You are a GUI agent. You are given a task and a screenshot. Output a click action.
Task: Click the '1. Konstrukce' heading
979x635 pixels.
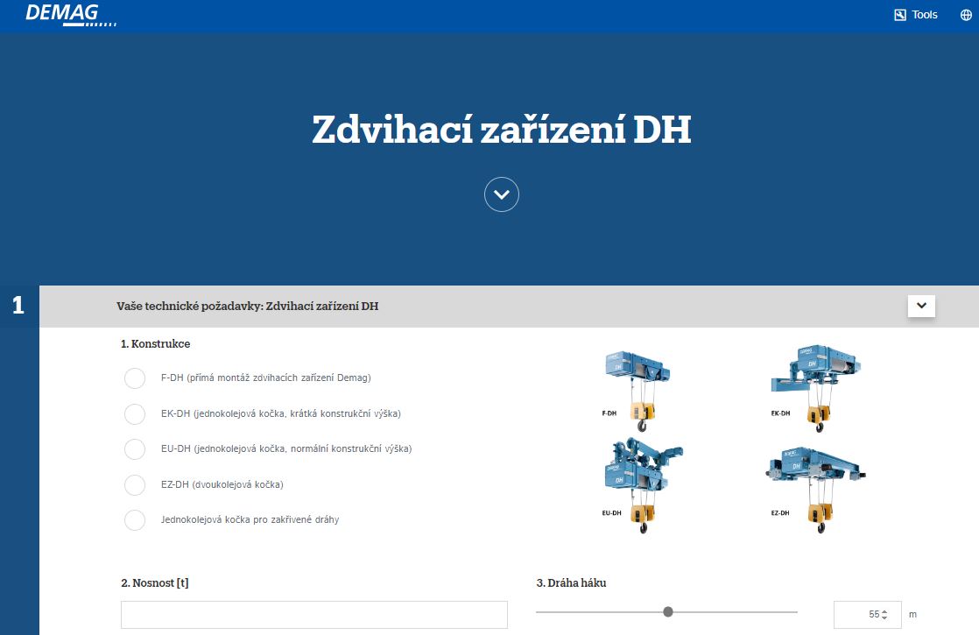(156, 343)
